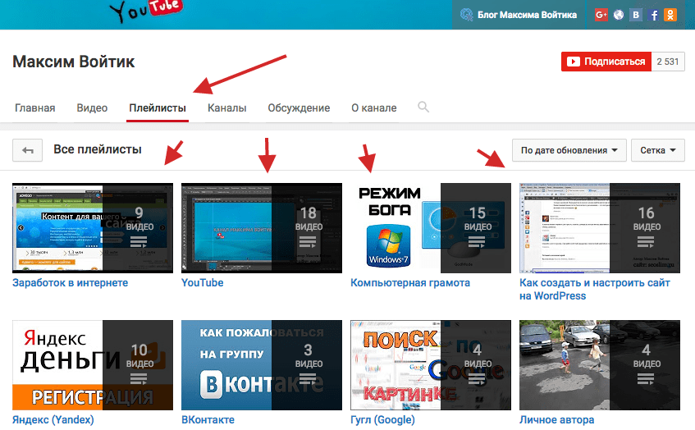Open the Google+ social link icon
Screen dimensions: 695x430
point(601,15)
